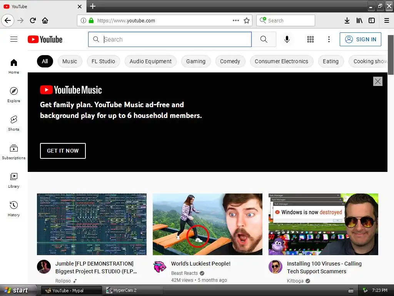Open the Jumble FL Studio video thumbnail
The width and height of the screenshot is (394, 296).
click(92, 224)
